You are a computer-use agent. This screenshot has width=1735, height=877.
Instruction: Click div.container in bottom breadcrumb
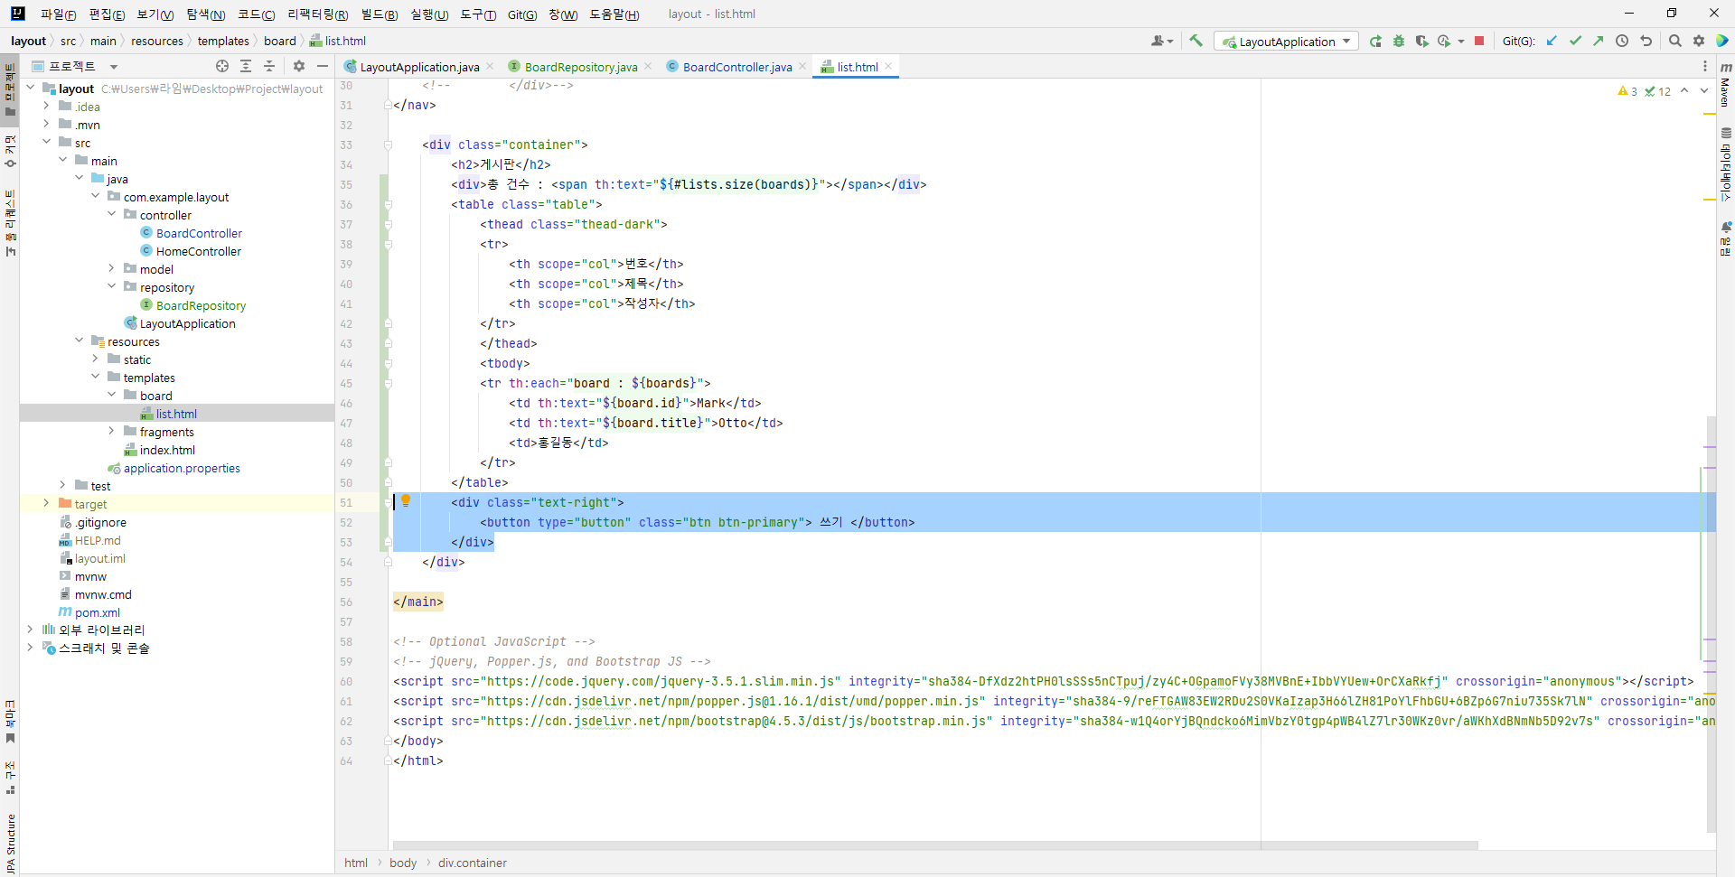[473, 863]
